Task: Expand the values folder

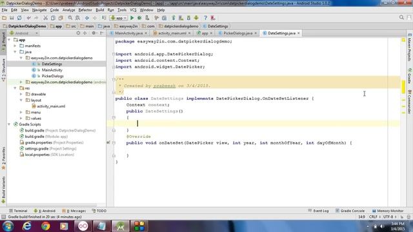Action: [x=21, y=119]
